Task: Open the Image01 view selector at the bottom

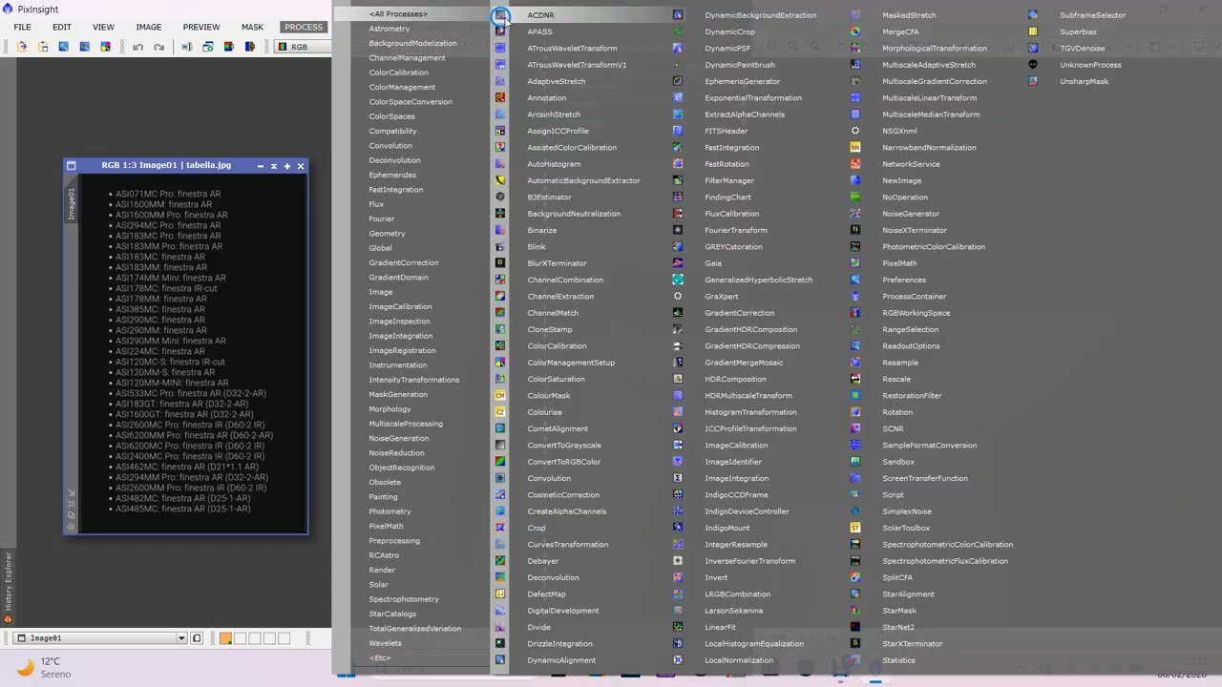Action: pyautogui.click(x=102, y=638)
